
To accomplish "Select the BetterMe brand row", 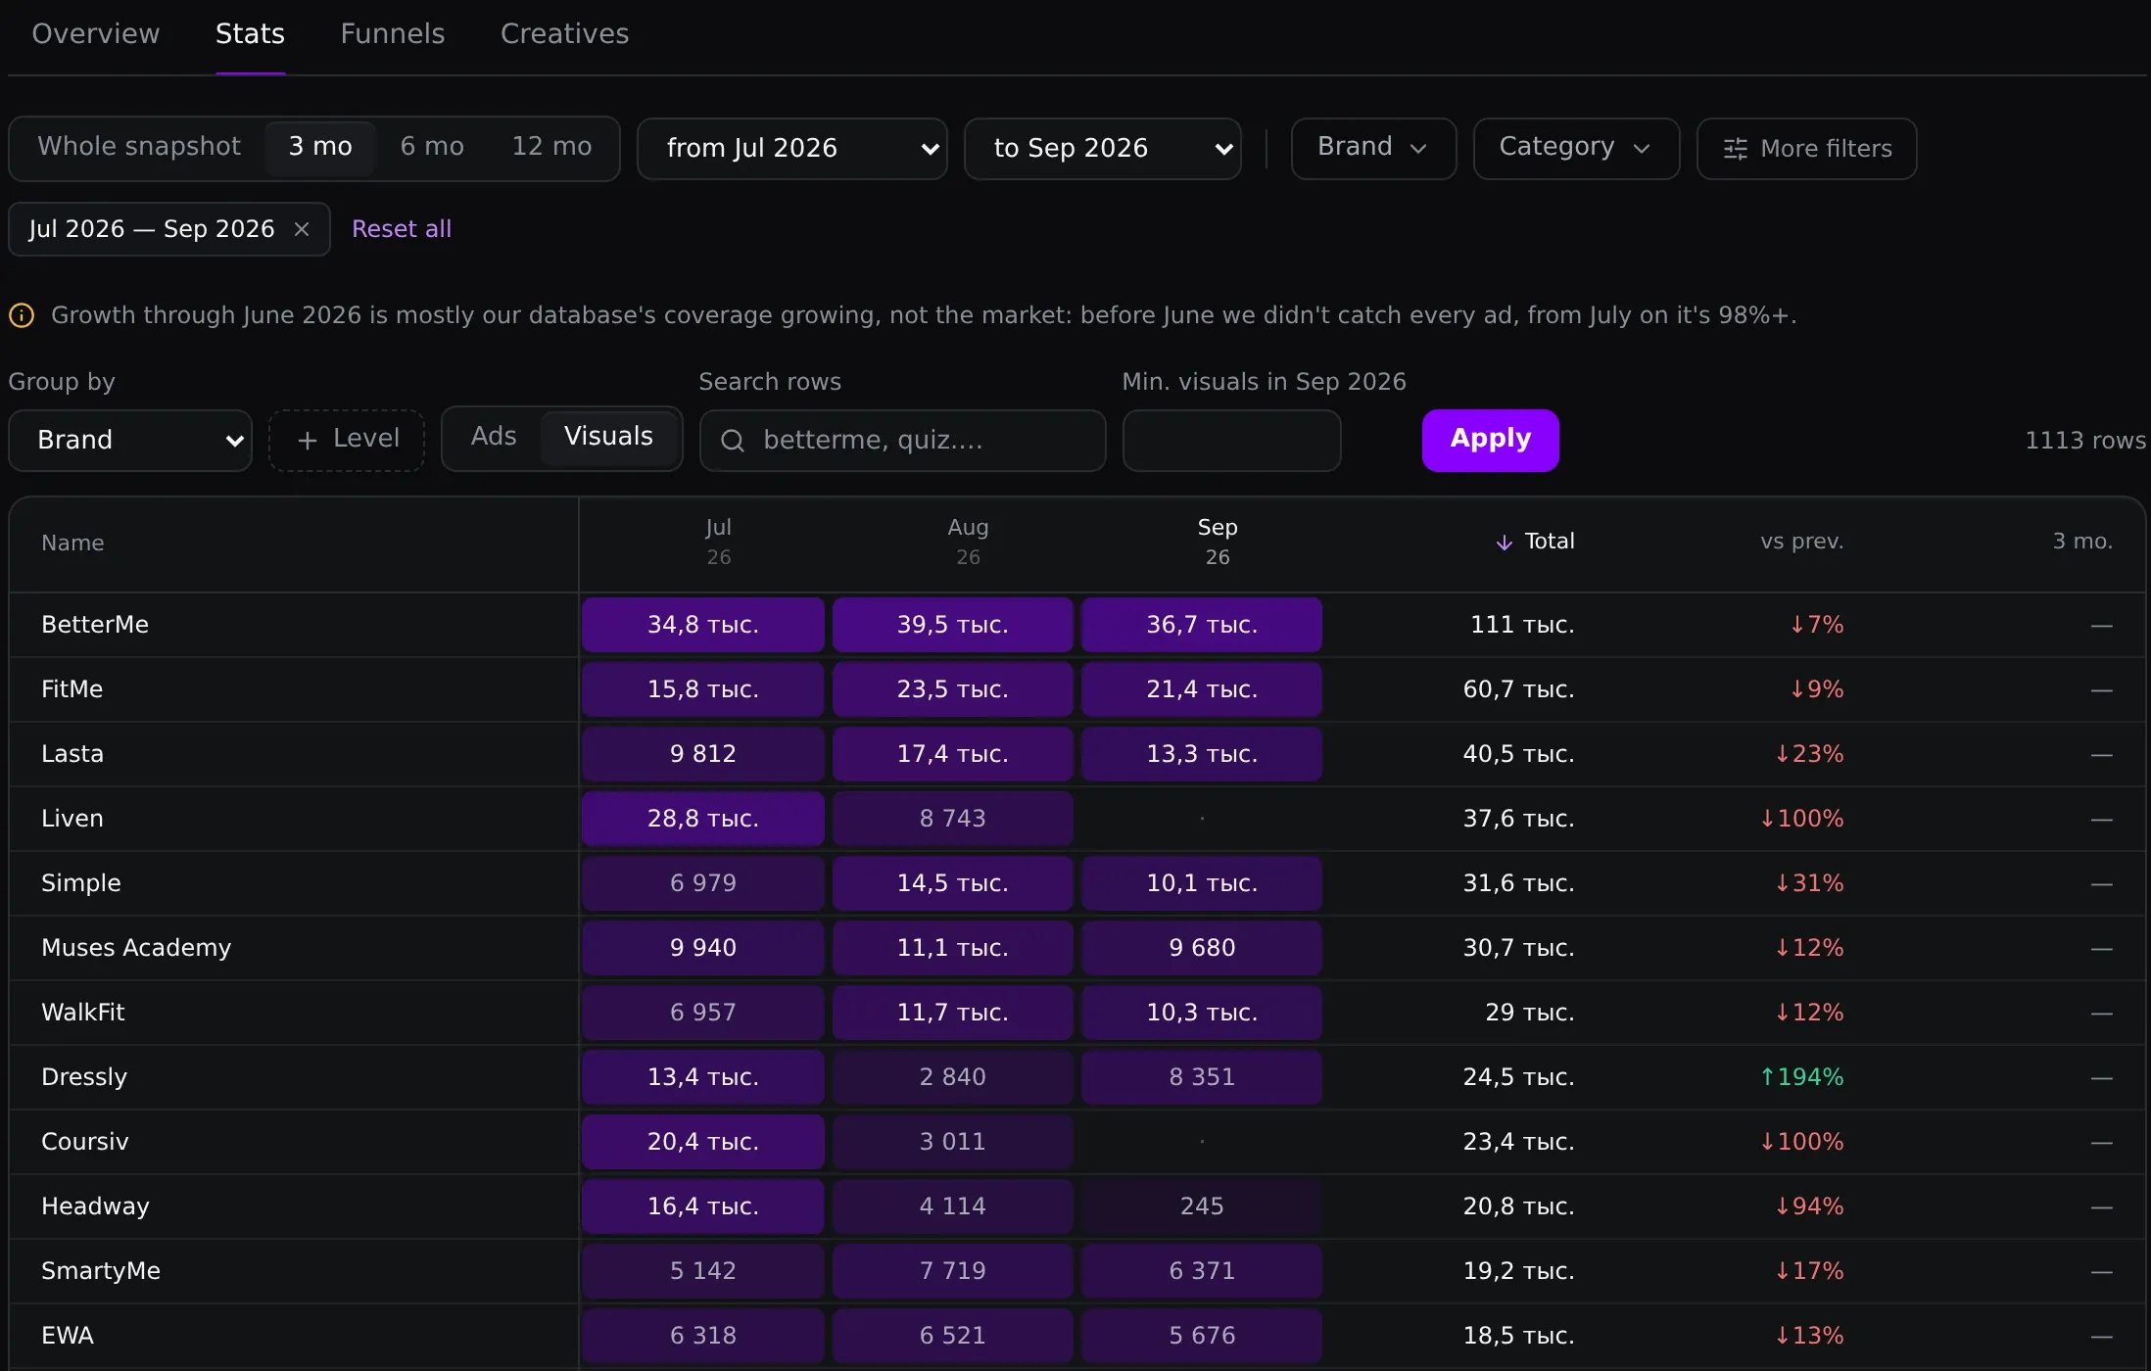I will point(1077,625).
